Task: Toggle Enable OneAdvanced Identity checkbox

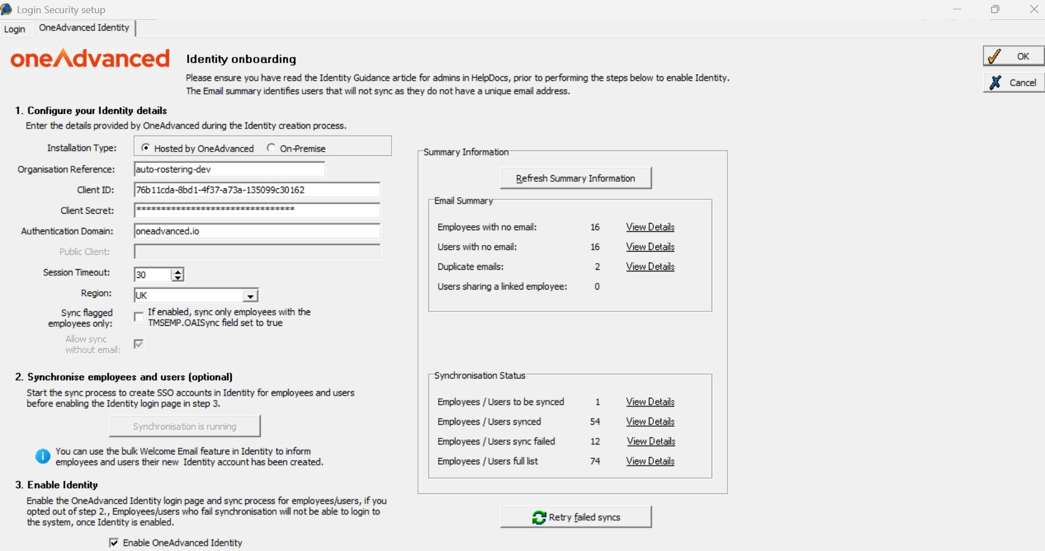Action: coord(114,543)
